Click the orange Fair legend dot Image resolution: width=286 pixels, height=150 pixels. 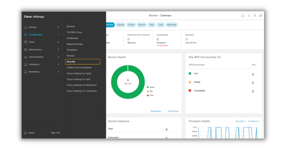point(148,91)
